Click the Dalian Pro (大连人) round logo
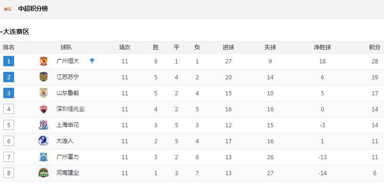 (x=43, y=141)
